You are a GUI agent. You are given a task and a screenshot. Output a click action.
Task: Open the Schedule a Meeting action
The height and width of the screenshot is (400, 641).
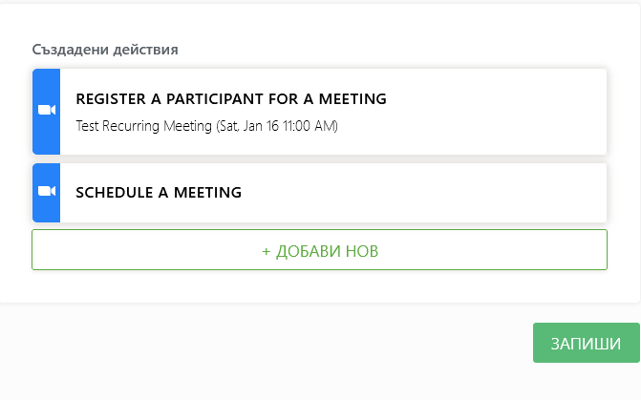click(x=332, y=192)
